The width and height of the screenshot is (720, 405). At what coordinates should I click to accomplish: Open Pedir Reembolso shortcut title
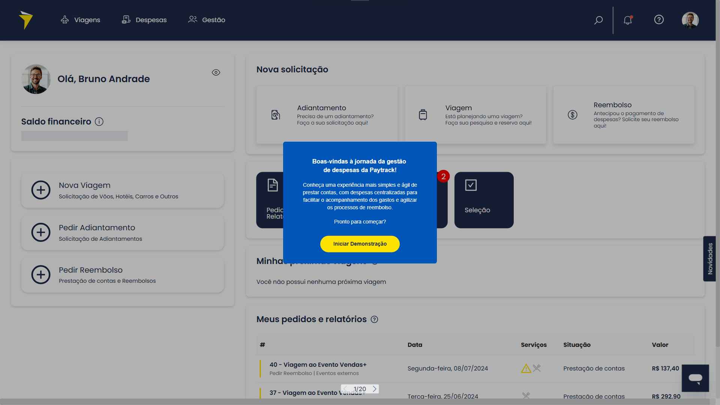point(91,270)
